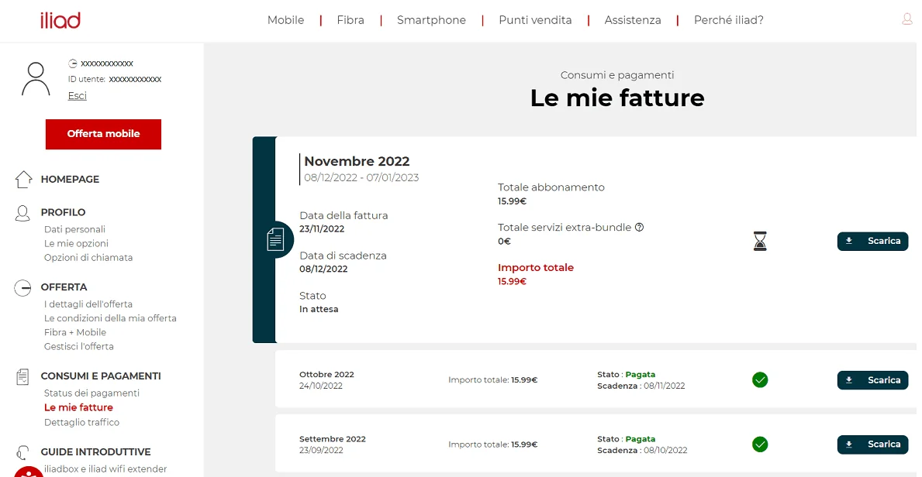Open Assistenza in the top navigation
This screenshot has width=922, height=477.
[x=633, y=21]
